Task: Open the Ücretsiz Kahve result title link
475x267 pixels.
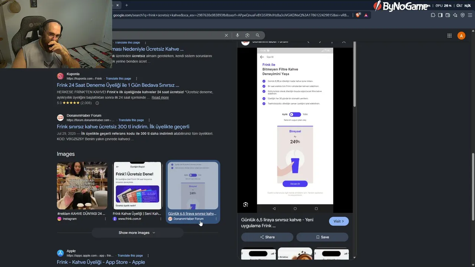Action: pos(148,49)
